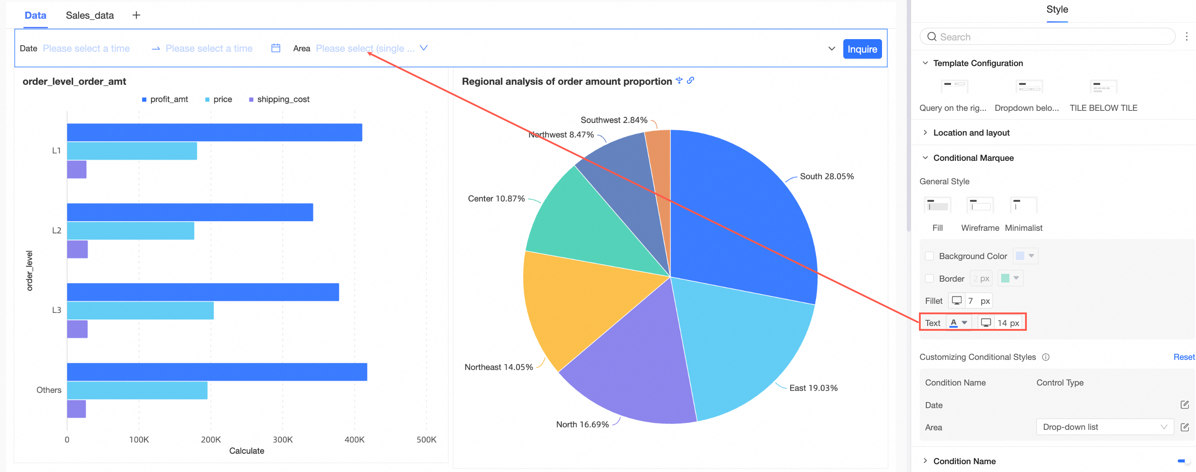Screen dimensions: 1196x472
Task: Switch to the Sales_data tab
Action: [90, 15]
